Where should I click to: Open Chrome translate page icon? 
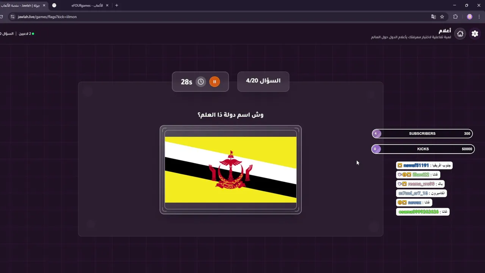[x=433, y=17]
